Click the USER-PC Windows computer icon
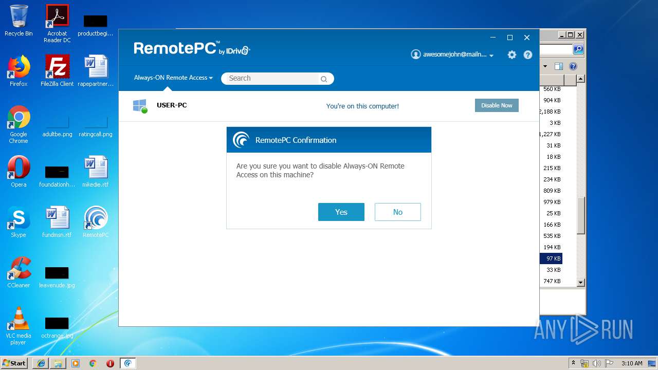Viewport: 658px width, 370px height. coord(140,106)
